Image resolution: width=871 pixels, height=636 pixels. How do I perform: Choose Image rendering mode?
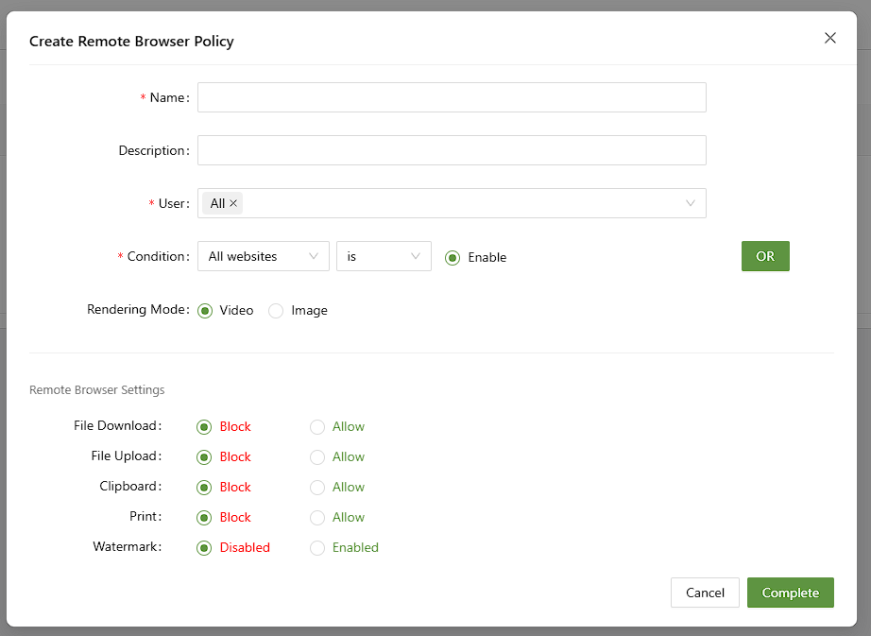tap(276, 310)
